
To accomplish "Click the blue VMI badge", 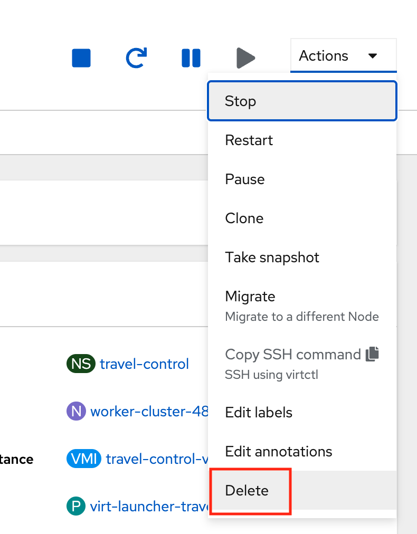I will 84,459.
